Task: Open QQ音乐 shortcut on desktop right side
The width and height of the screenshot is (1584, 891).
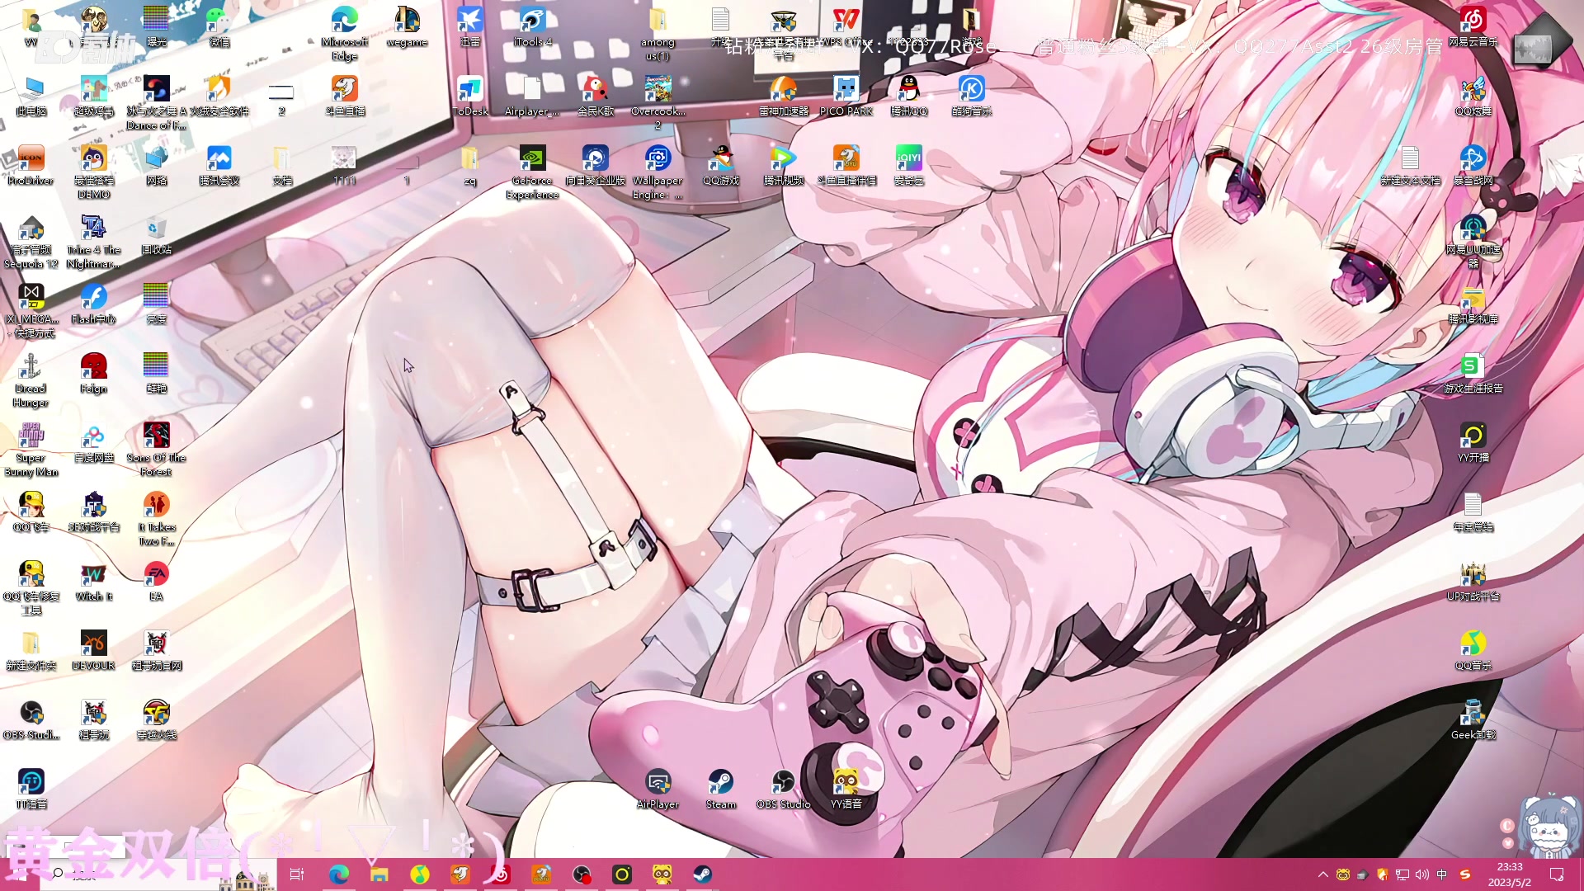Action: pyautogui.click(x=1473, y=650)
